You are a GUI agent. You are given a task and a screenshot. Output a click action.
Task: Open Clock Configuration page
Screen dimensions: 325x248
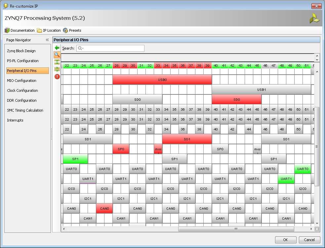(x=22, y=90)
